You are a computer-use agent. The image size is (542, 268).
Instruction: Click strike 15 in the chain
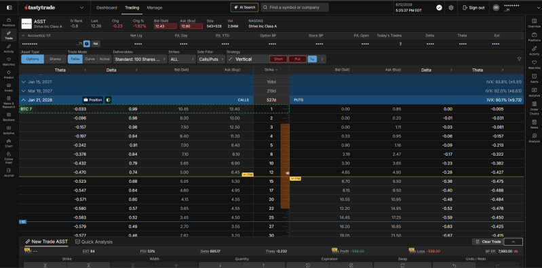(x=271, y=181)
